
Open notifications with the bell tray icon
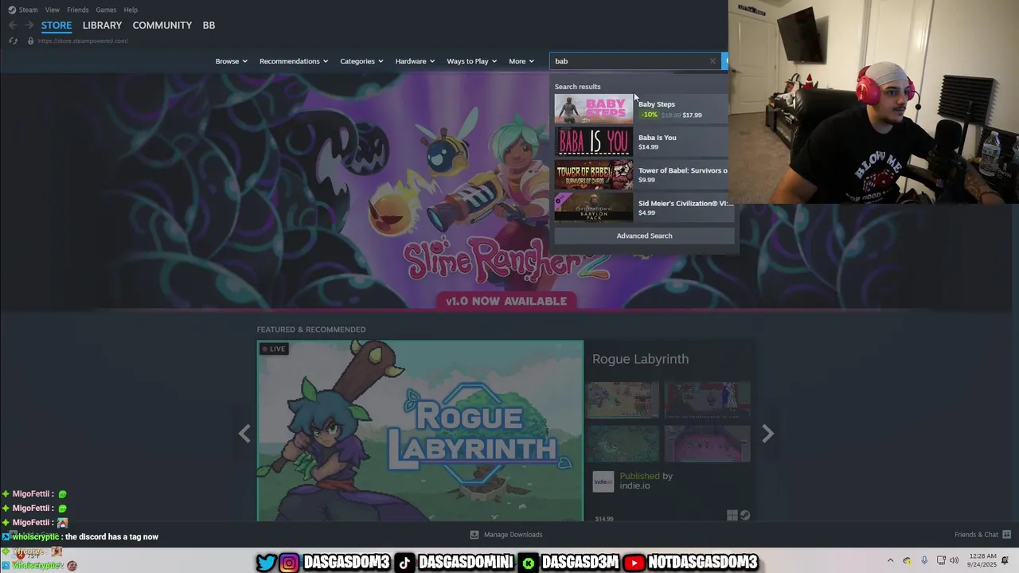[x=1005, y=560]
